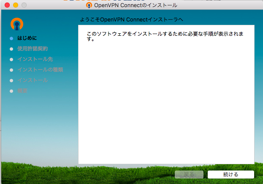Viewport: 263px width, 184px height.
Task: Click the 続ける (Continue) button
Action: click(x=231, y=174)
